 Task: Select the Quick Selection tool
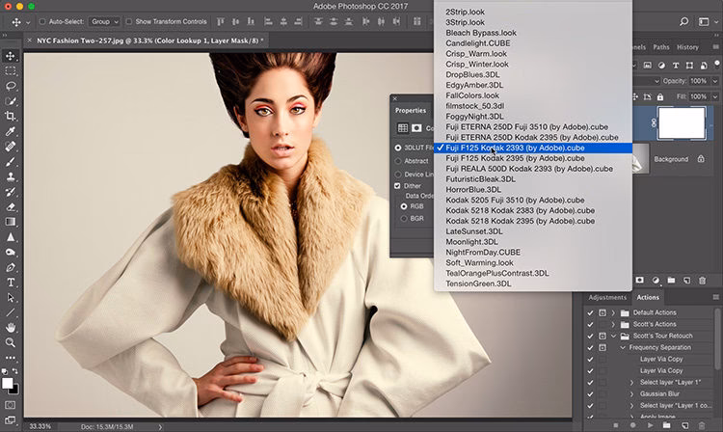pos(11,101)
